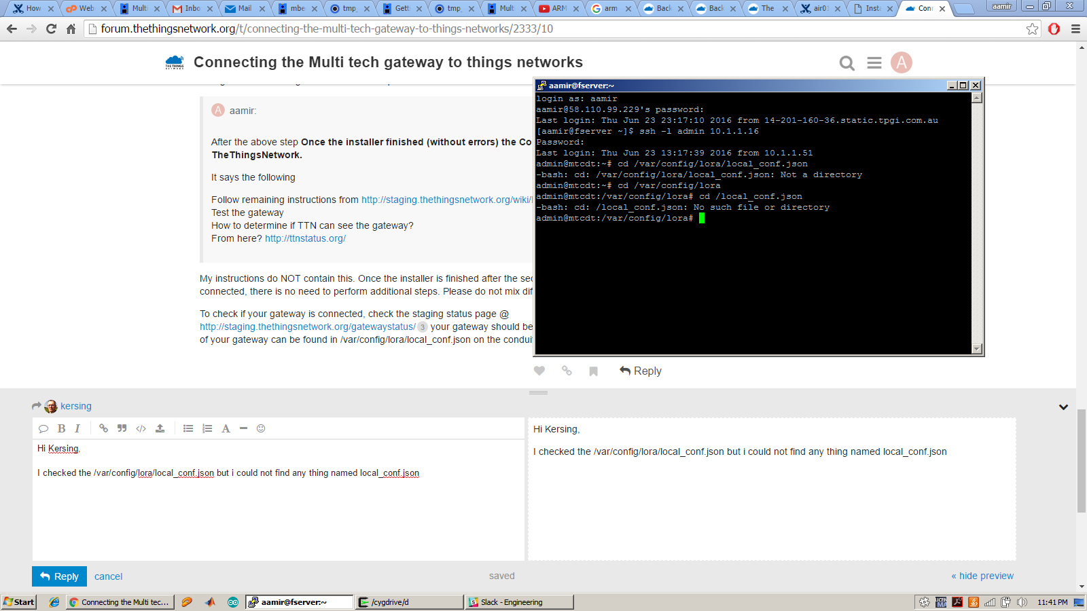This screenshot has height=611, width=1087.
Task: Click The Things Network logo
Action: coord(175,62)
